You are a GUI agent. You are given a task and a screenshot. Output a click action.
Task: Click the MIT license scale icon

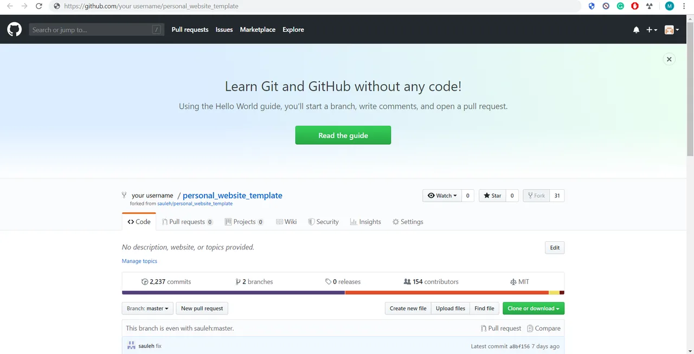[x=513, y=282]
